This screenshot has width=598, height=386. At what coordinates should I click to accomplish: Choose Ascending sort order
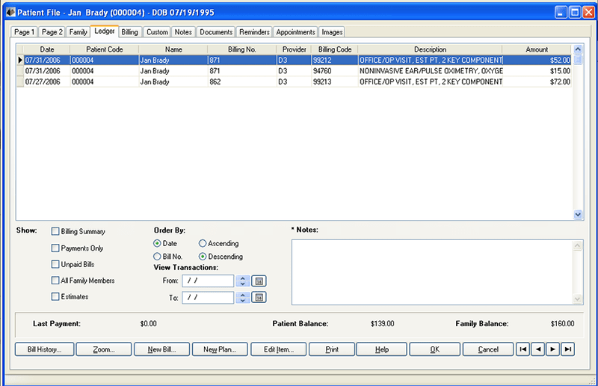(x=203, y=244)
